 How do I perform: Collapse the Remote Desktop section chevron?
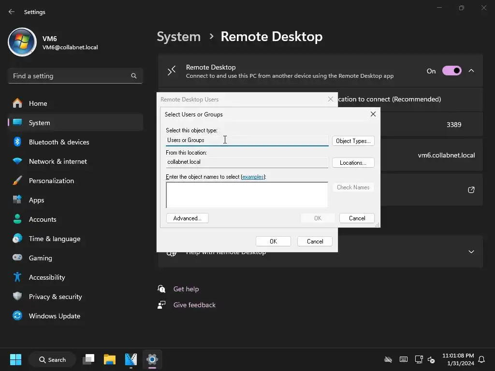[x=471, y=71]
